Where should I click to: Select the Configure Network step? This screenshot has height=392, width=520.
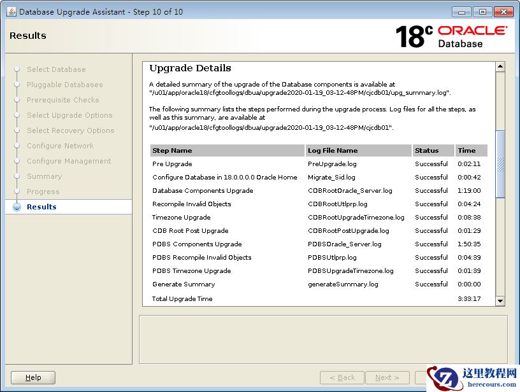coord(61,146)
